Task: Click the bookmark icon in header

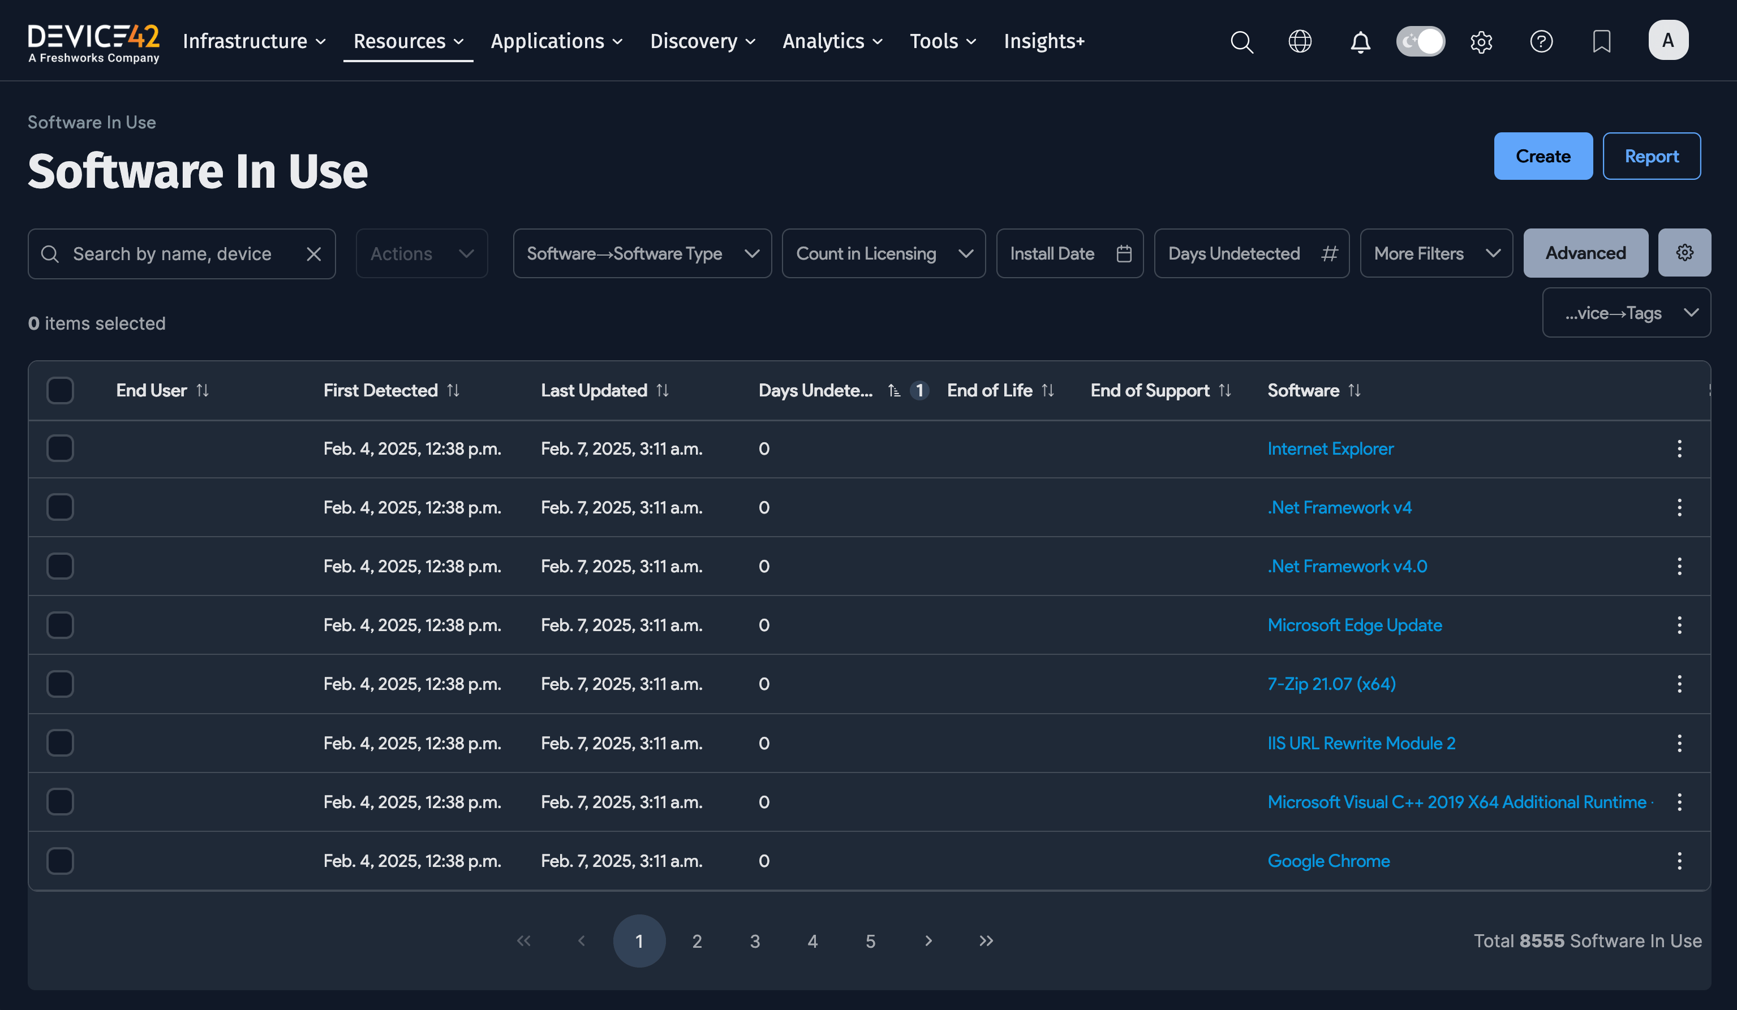Action: tap(1601, 41)
